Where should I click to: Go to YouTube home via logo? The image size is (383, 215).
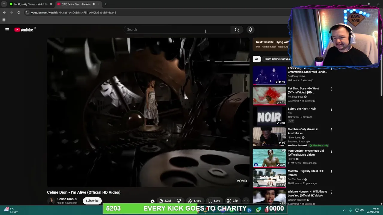click(x=24, y=30)
